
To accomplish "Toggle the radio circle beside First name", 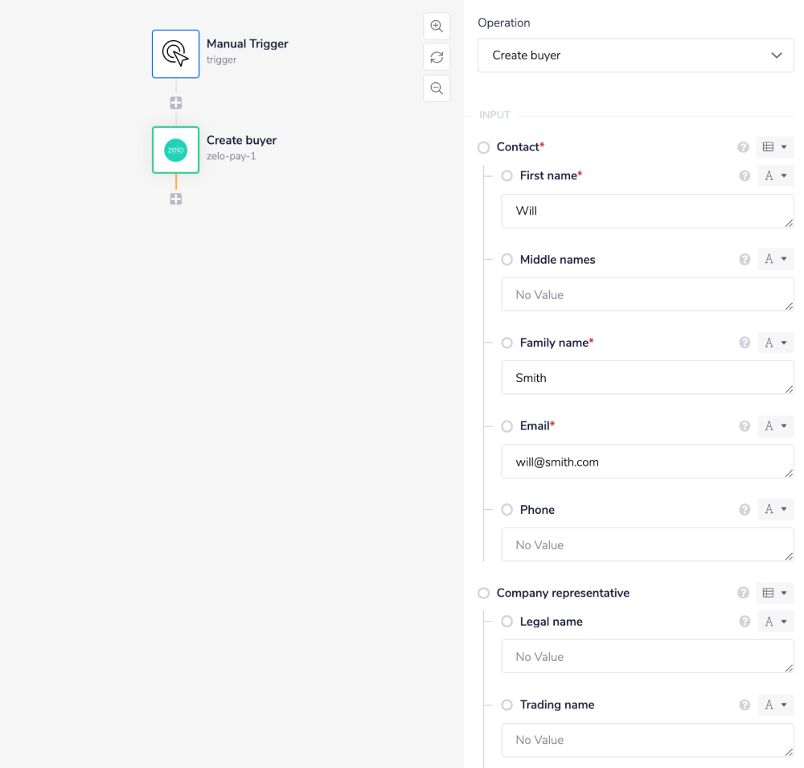I will pos(507,175).
